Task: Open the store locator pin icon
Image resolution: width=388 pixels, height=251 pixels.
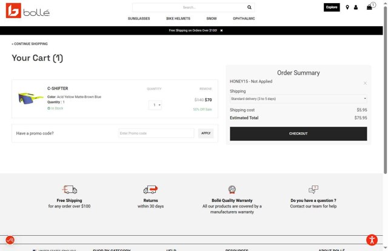Action: tap(347, 7)
